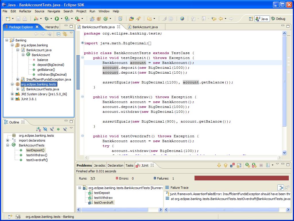Toggle Hide Static Members in Outline toolbar
This screenshot has width=294, height=221.
tap(52, 129)
